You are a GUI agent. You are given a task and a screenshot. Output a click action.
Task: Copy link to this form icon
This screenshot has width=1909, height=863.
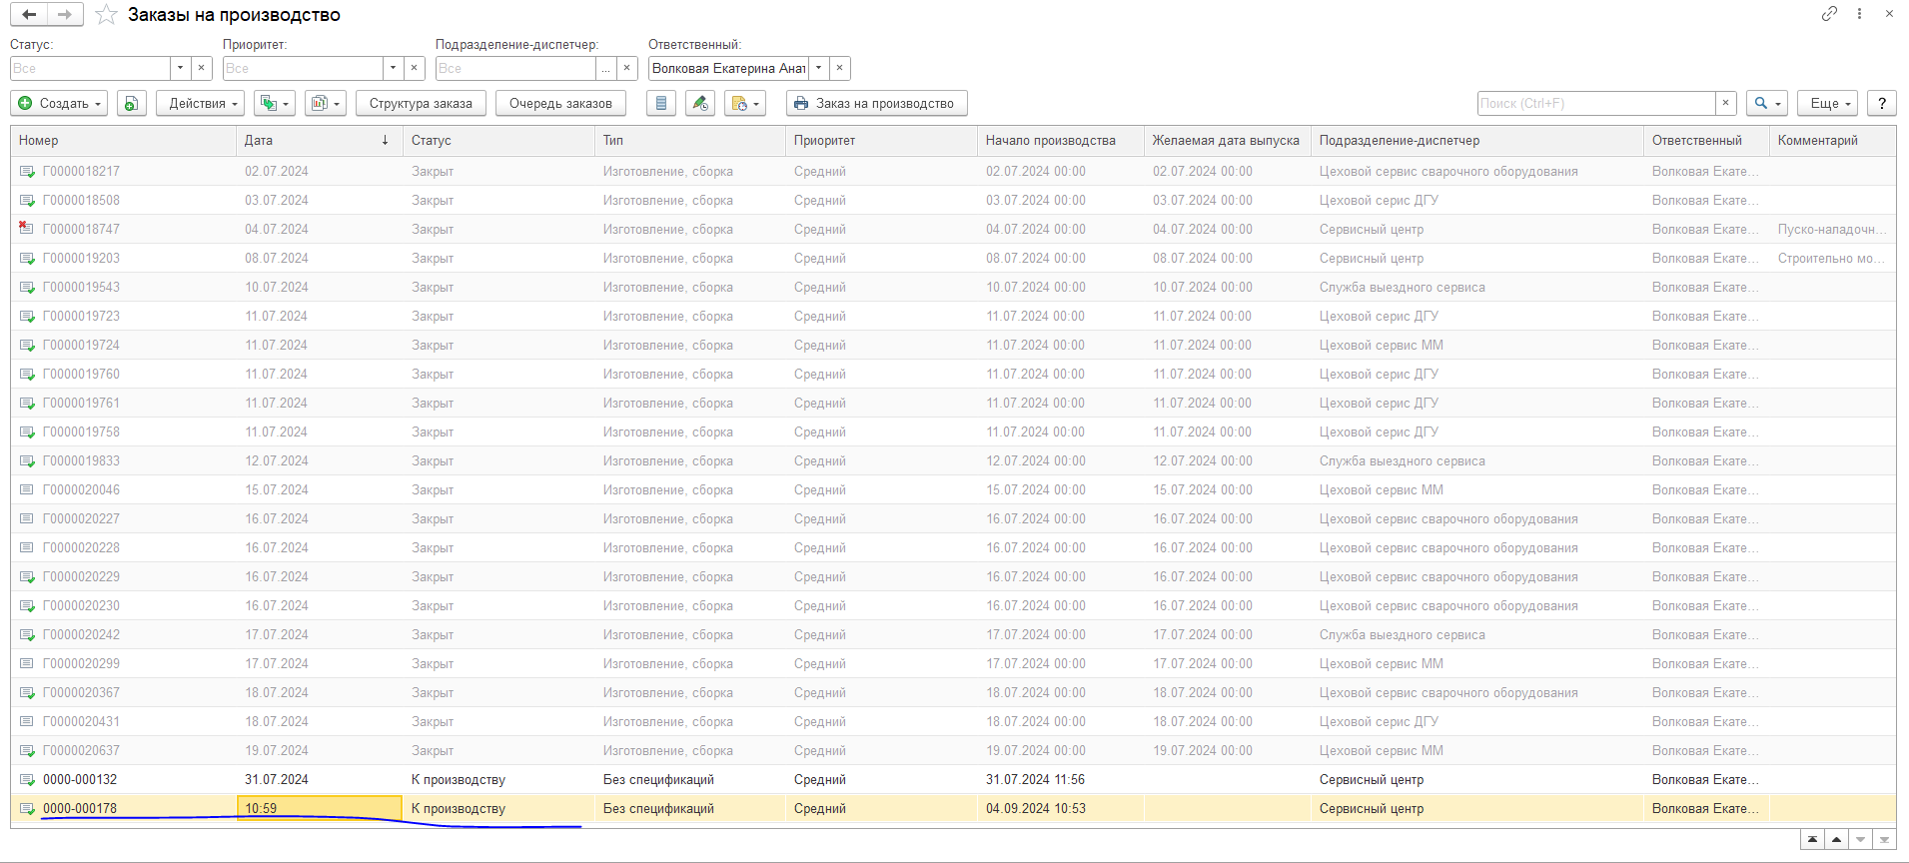[x=1829, y=14]
